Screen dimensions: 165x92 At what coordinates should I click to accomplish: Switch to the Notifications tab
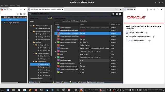pyautogui.click(x=75, y=21)
